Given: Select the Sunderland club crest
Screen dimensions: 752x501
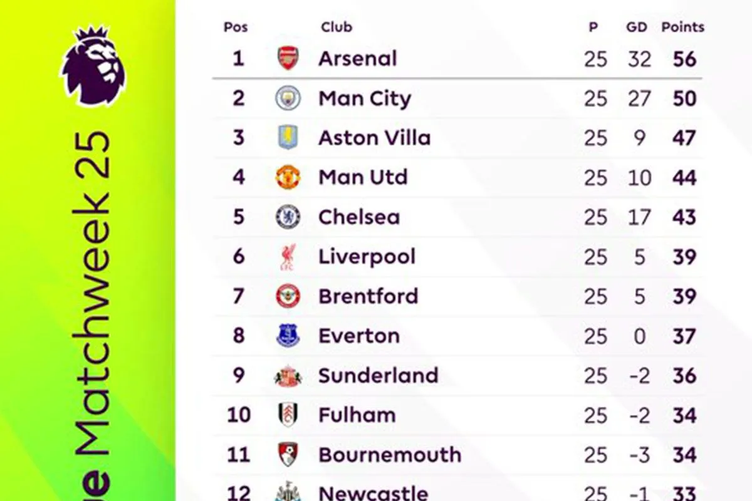Looking at the screenshot, I should 288,376.
